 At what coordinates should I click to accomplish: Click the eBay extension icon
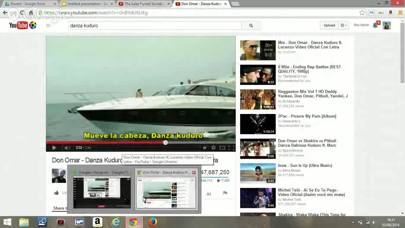[x=381, y=13]
